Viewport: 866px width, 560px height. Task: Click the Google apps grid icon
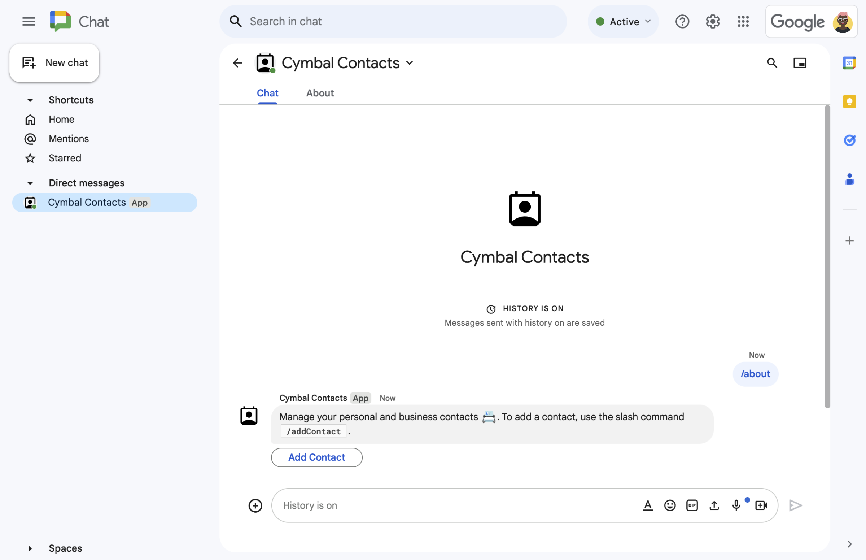click(x=743, y=20)
